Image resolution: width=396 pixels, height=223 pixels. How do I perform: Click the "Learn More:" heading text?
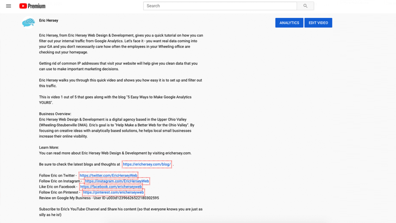click(49, 148)
